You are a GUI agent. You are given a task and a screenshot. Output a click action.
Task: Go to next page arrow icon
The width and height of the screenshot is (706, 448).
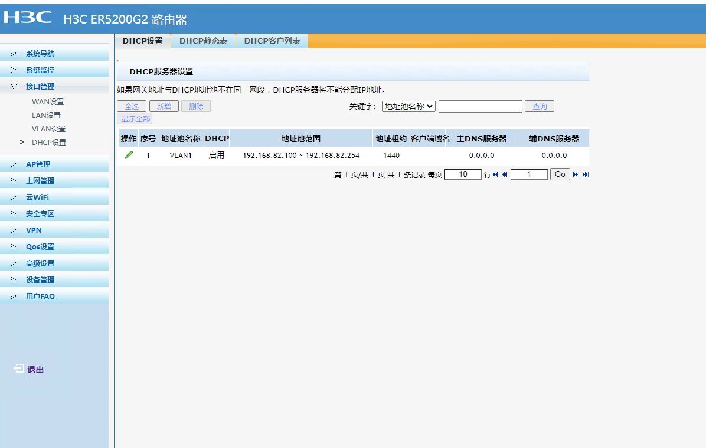click(576, 174)
